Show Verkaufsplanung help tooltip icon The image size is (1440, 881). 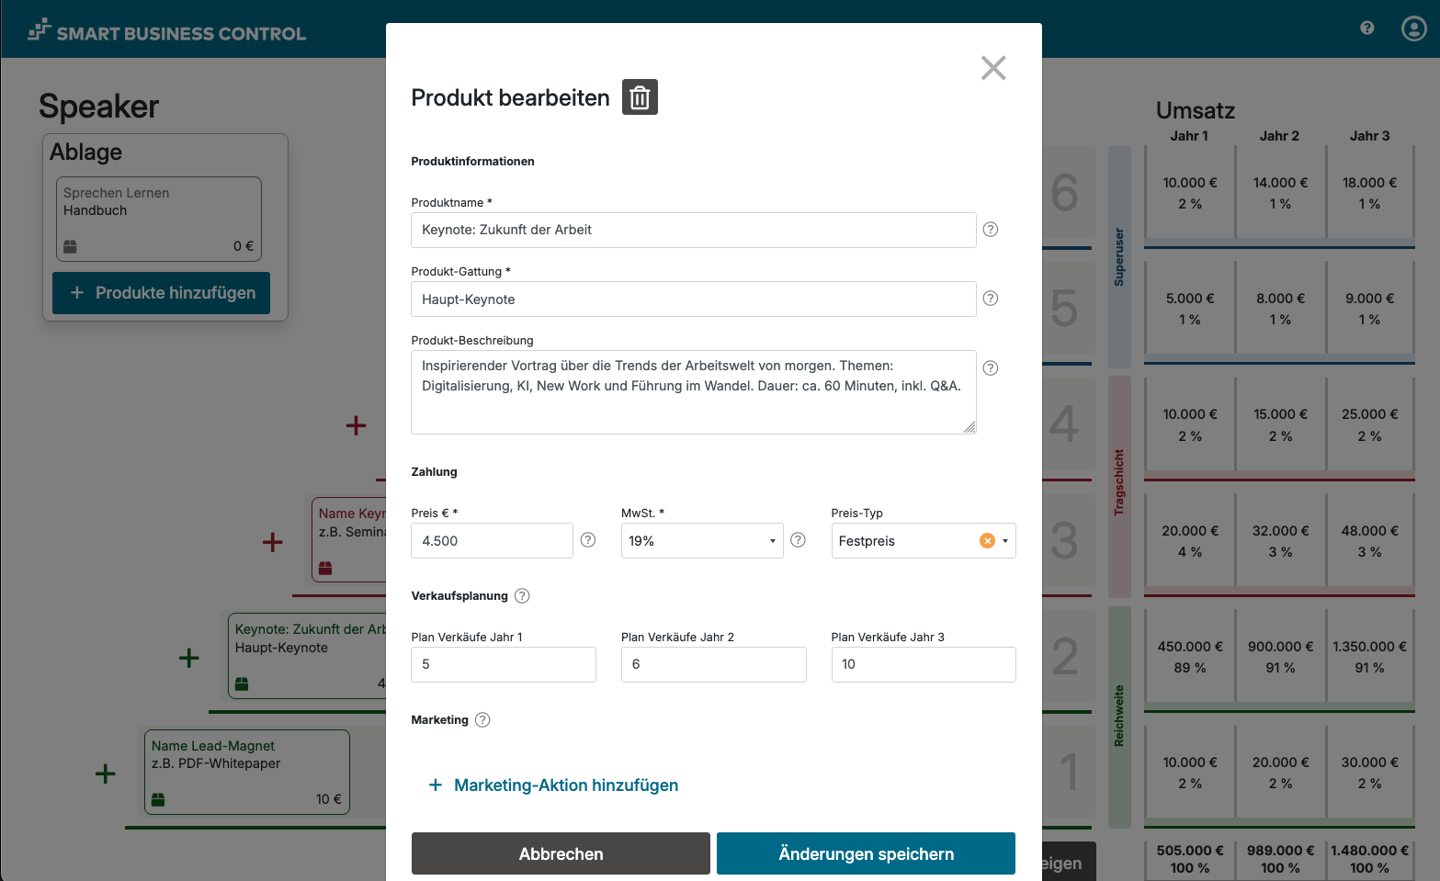pyautogui.click(x=522, y=595)
